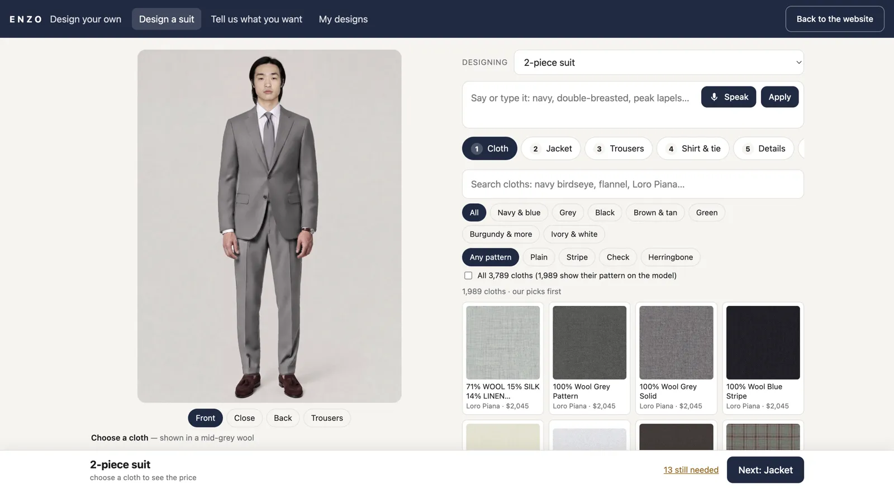Filter by Stripe pattern
Image resolution: width=894 pixels, height=489 pixels.
coord(577,257)
